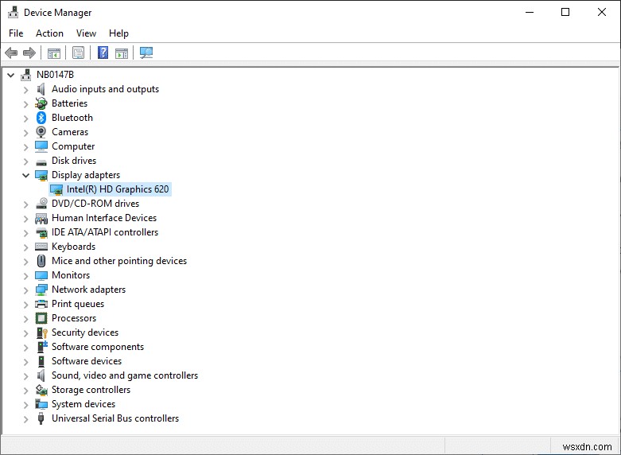Click the Intel(R) HD Graphics 620 adapter icon

coord(56,190)
